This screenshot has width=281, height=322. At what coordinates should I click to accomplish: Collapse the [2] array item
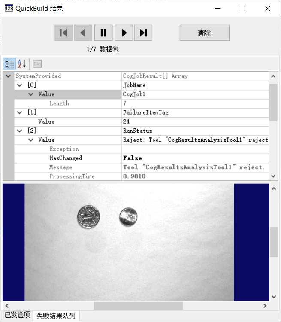19,131
